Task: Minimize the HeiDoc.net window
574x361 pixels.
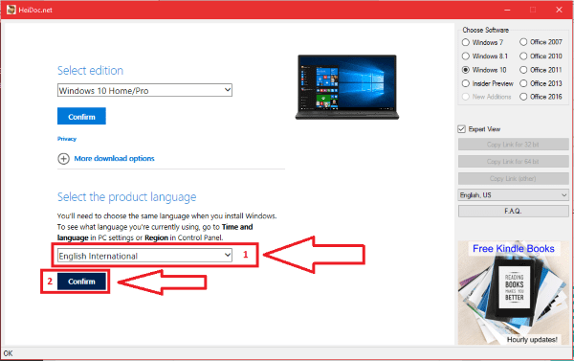Action: [507, 10]
